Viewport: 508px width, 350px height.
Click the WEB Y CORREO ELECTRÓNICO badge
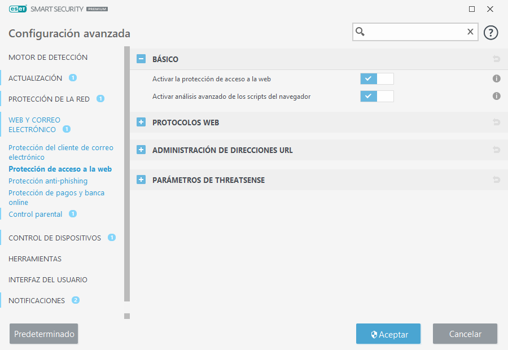[67, 129]
